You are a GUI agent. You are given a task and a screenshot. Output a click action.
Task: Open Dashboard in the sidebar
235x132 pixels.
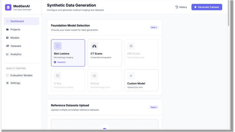[21, 21]
